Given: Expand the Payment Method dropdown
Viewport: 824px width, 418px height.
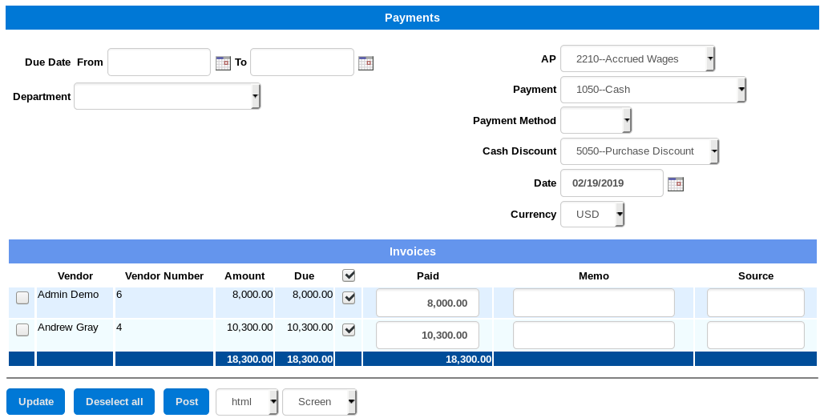Looking at the screenshot, I should [596, 120].
